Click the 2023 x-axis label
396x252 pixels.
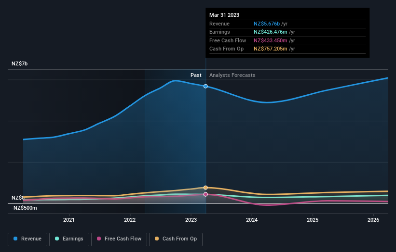[191, 220]
